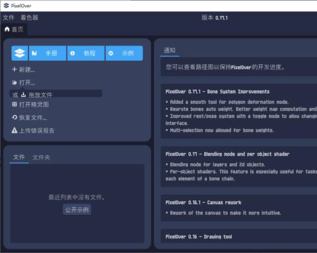Open the 教程 tutorials button
Image resolution: width=317 pixels, height=253 pixels.
click(86, 53)
